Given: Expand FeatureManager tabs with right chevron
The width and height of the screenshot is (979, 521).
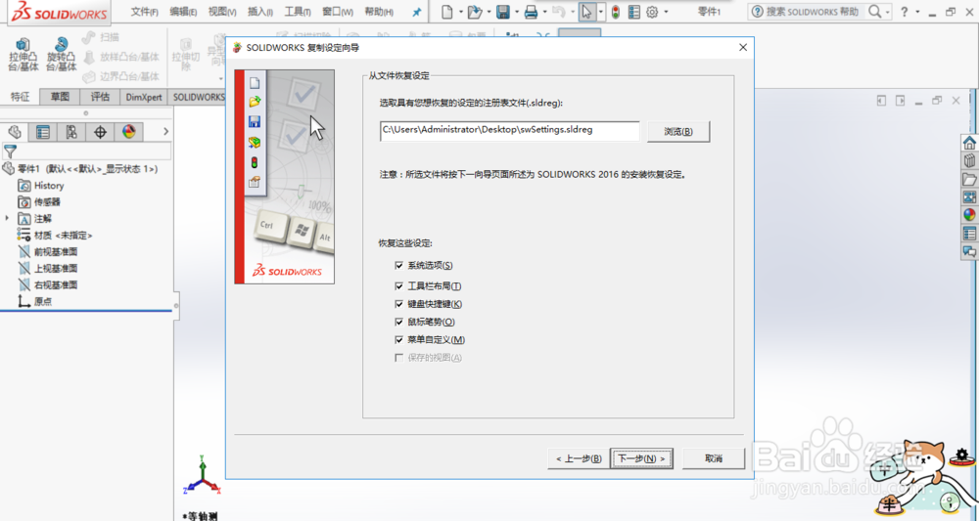Looking at the screenshot, I should point(165,132).
